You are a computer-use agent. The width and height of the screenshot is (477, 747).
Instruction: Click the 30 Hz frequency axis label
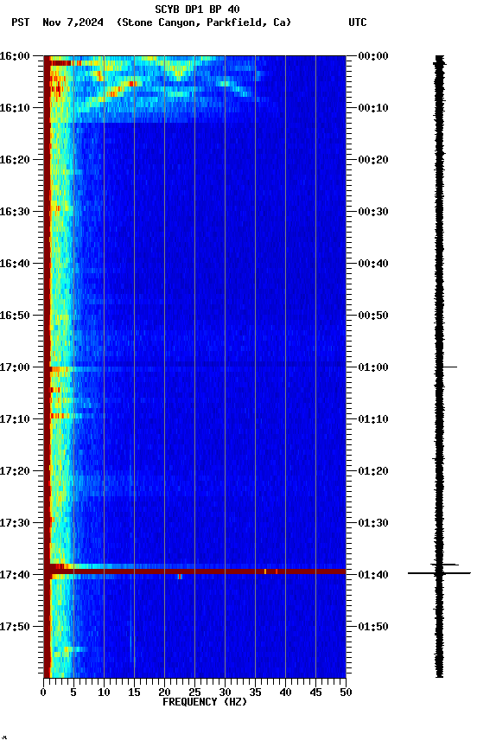pos(225,693)
